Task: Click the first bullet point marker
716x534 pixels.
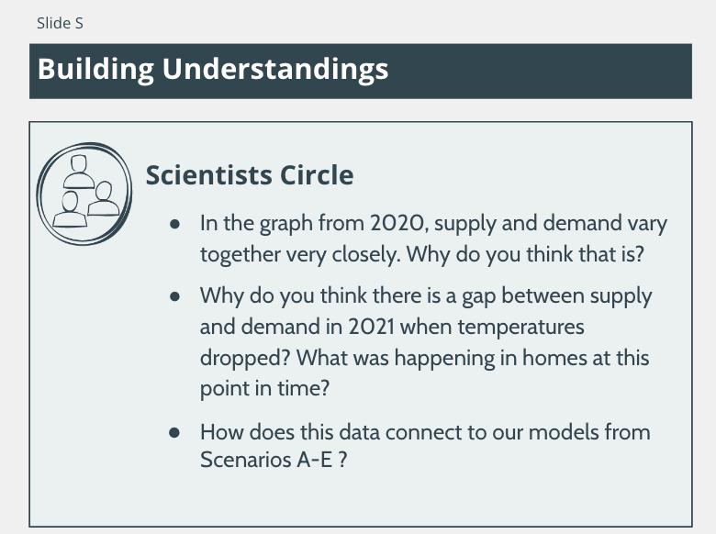Action: click(x=174, y=224)
